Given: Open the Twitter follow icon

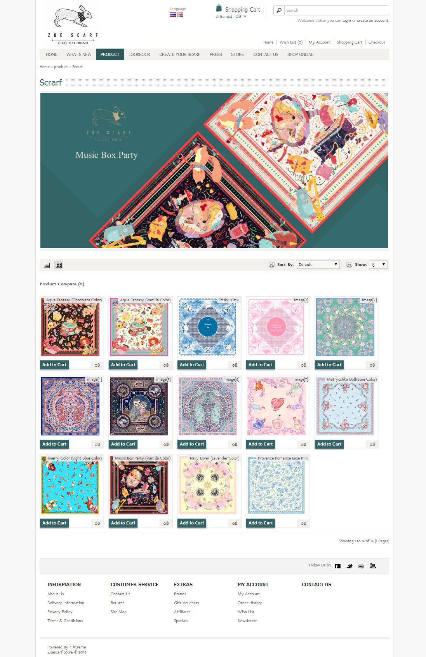Looking at the screenshot, I should 349,566.
